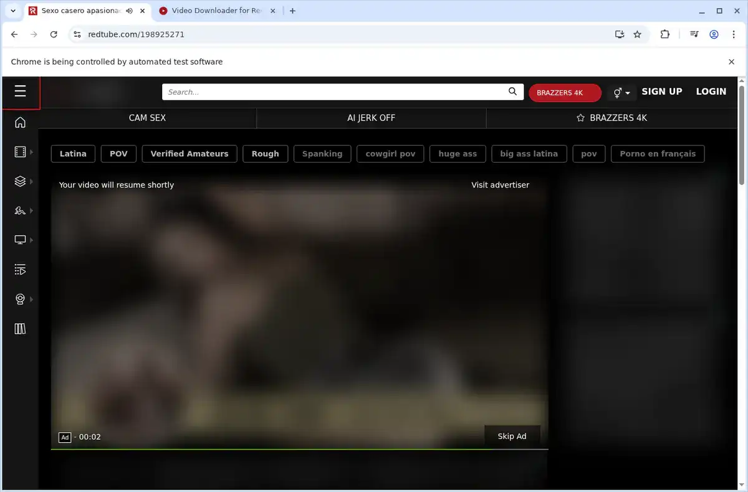
Task: Open the webcam icon in the sidebar
Action: point(20,300)
